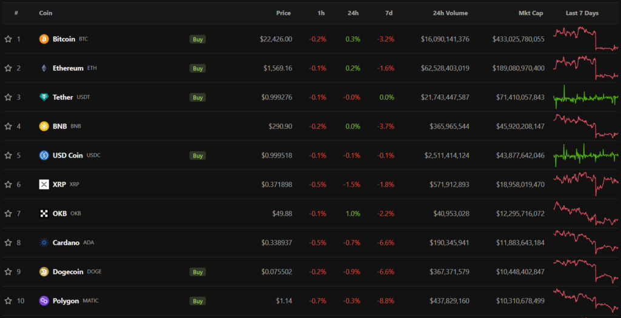Click volume value $62,528,403,019
Viewport: 621px width, 318px height.
click(x=445, y=68)
